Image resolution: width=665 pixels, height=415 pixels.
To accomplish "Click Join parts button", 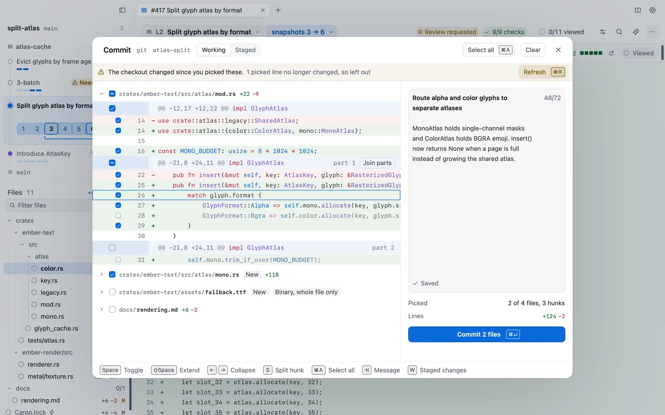I will 377,163.
